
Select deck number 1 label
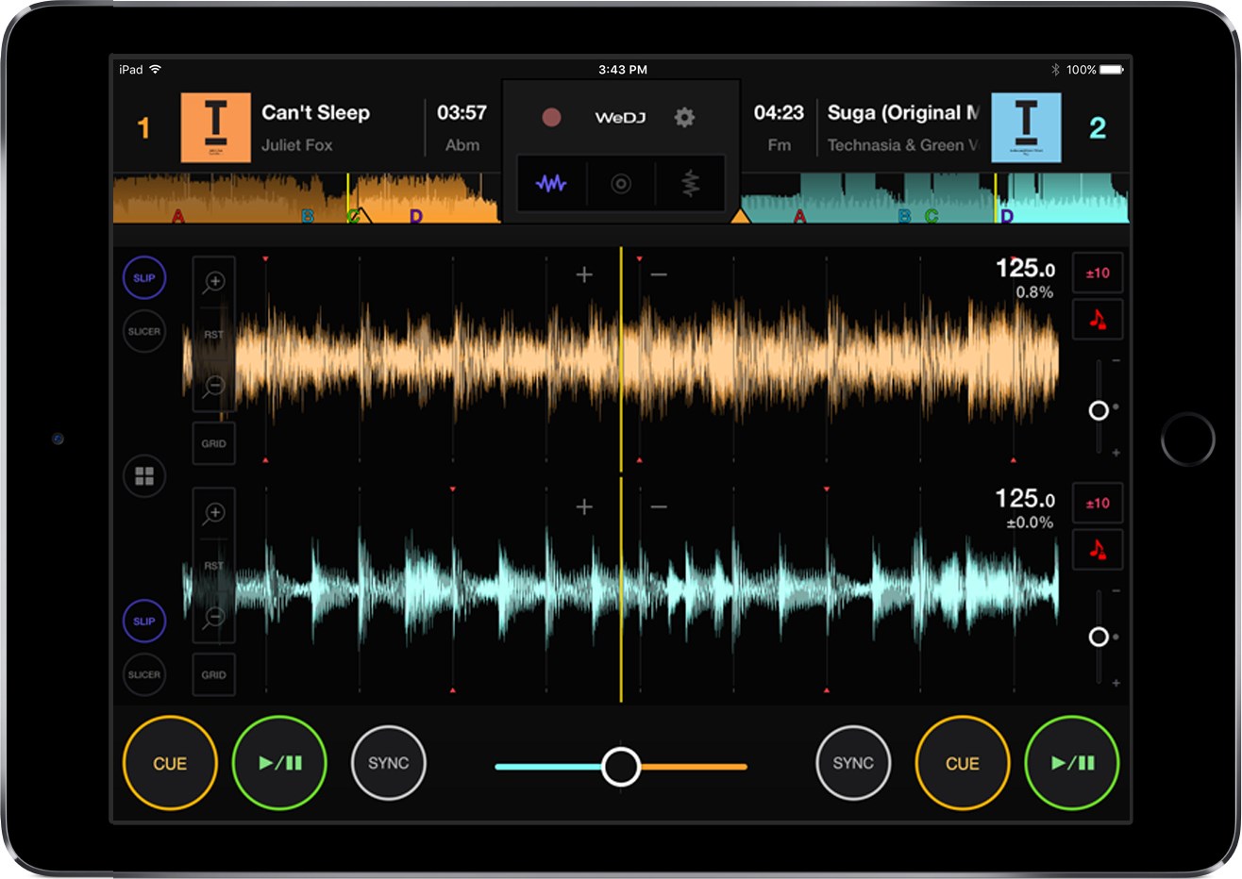point(143,127)
